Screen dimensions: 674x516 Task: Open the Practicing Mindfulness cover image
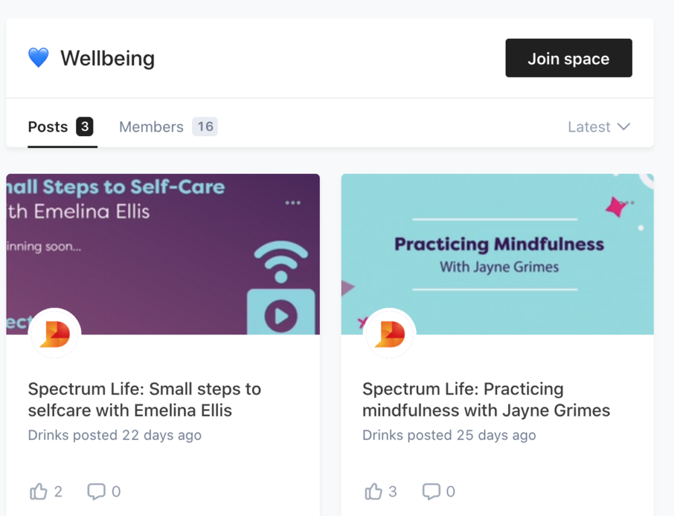pyautogui.click(x=497, y=254)
